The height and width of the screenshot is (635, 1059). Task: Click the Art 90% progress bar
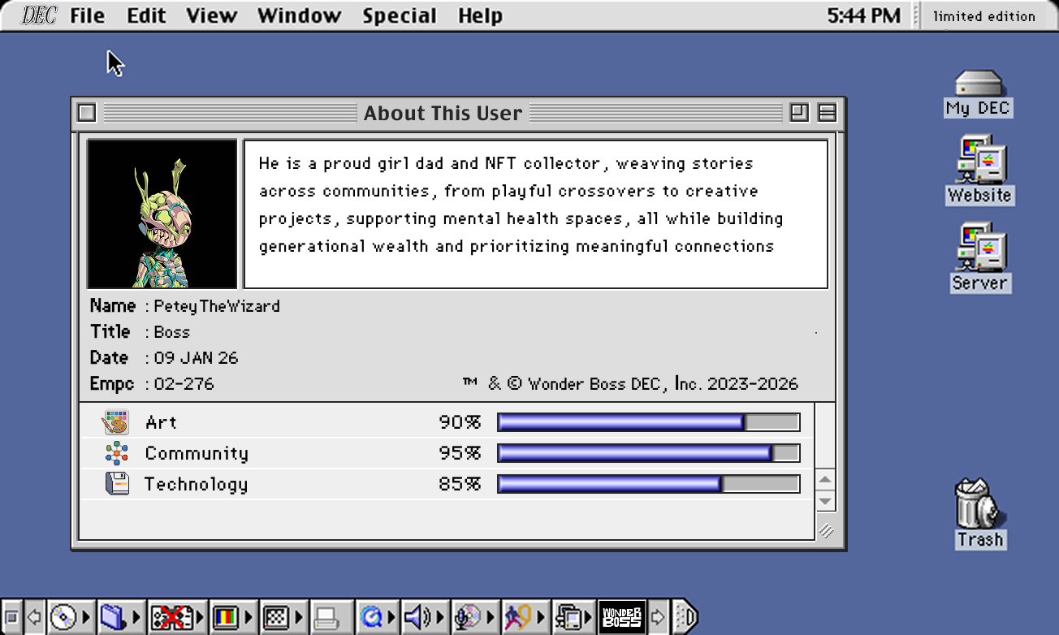[x=649, y=422]
